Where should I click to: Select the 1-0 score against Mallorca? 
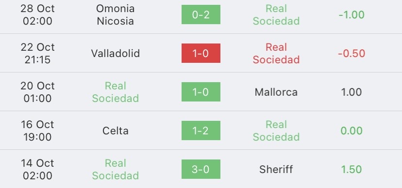tap(201, 92)
